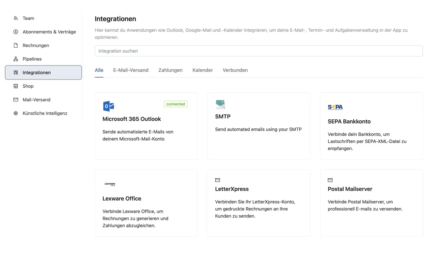Click the Shop storefront icon

click(16, 86)
